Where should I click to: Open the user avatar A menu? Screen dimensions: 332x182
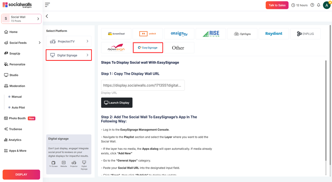click(x=327, y=5)
